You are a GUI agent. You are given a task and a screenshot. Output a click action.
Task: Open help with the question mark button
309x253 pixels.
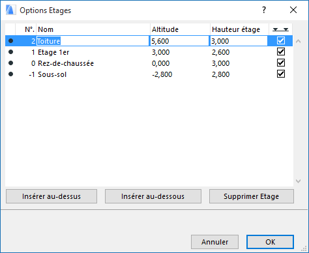point(264,10)
